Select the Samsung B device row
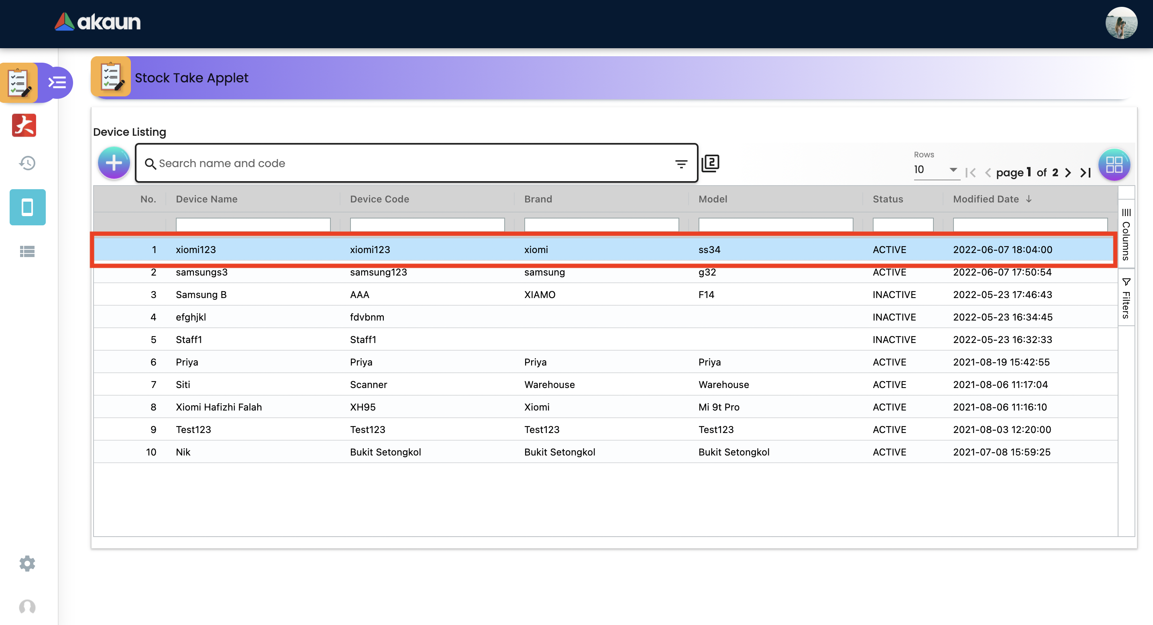 (201, 294)
